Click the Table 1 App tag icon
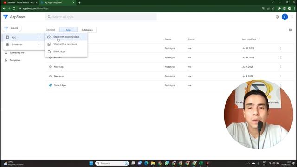This screenshot has height=167, width=297. pos(50,85)
